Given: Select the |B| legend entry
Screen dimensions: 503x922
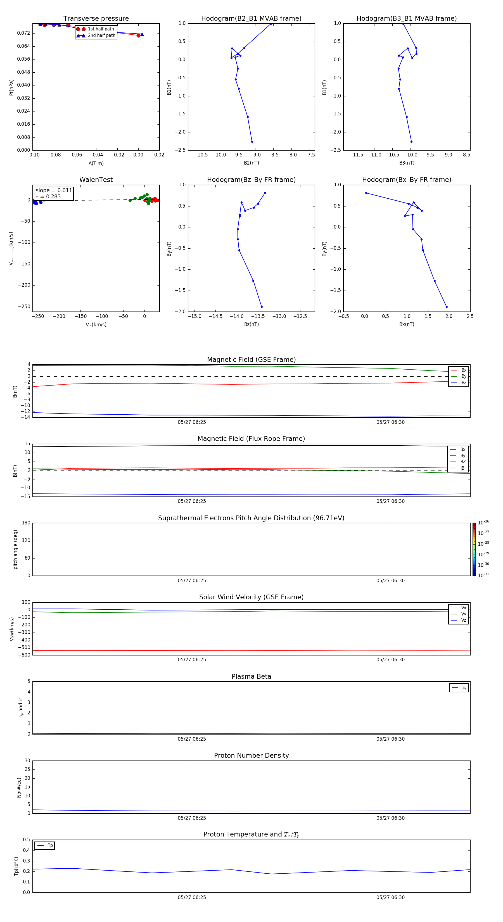Looking at the screenshot, I should pyautogui.click(x=458, y=468).
